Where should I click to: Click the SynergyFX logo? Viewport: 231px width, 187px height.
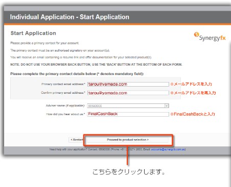(x=210, y=37)
